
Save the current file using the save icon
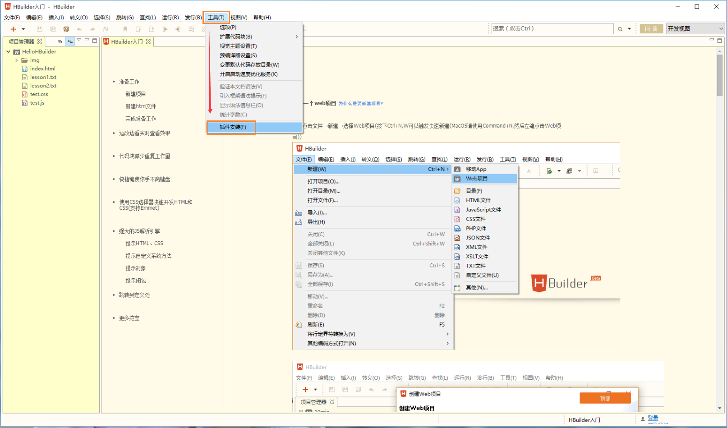point(40,28)
